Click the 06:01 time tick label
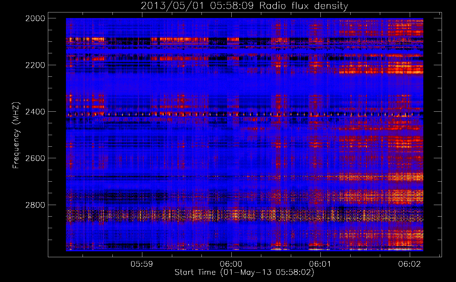 pyautogui.click(x=320, y=264)
